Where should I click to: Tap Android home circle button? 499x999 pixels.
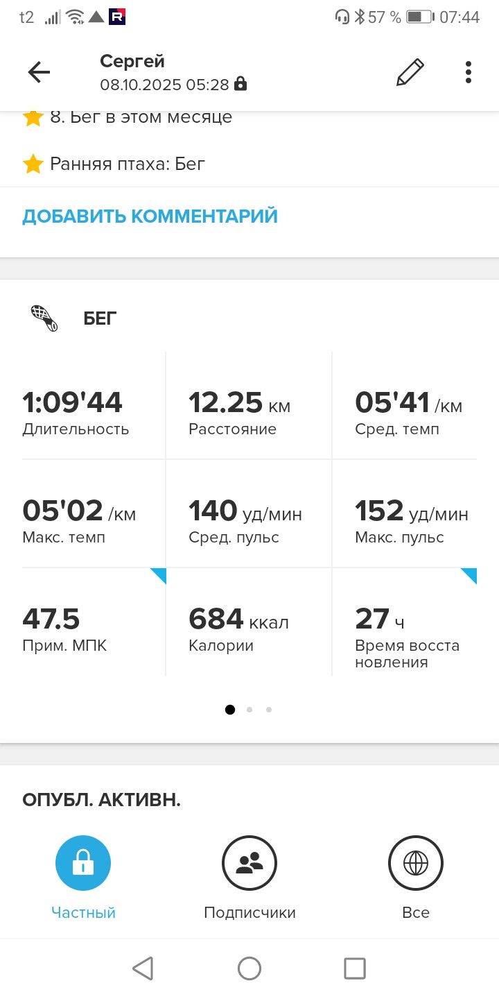coord(249,968)
